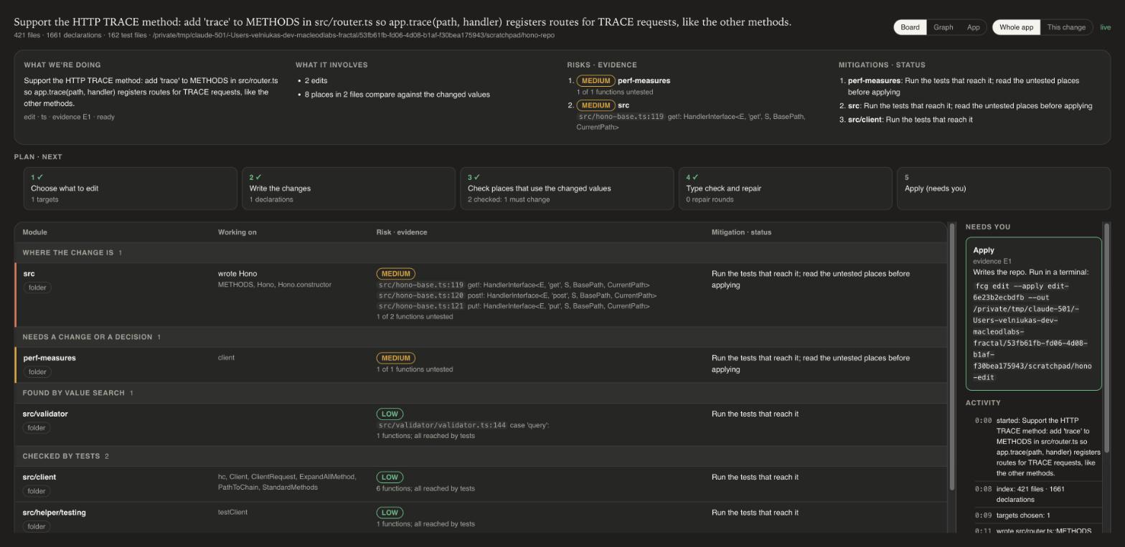Open src/validator/validator.ts:144 reference
1125x547 pixels.
(x=442, y=425)
